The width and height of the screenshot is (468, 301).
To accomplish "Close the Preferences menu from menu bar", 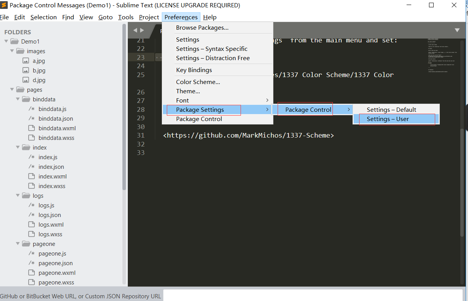I will (181, 17).
